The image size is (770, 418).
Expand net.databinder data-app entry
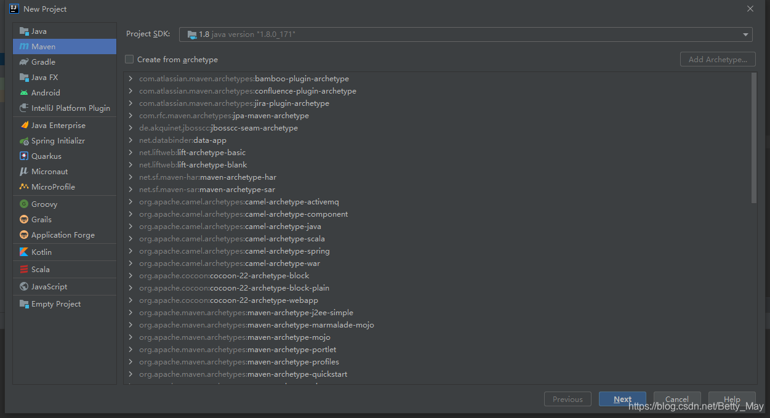point(130,140)
